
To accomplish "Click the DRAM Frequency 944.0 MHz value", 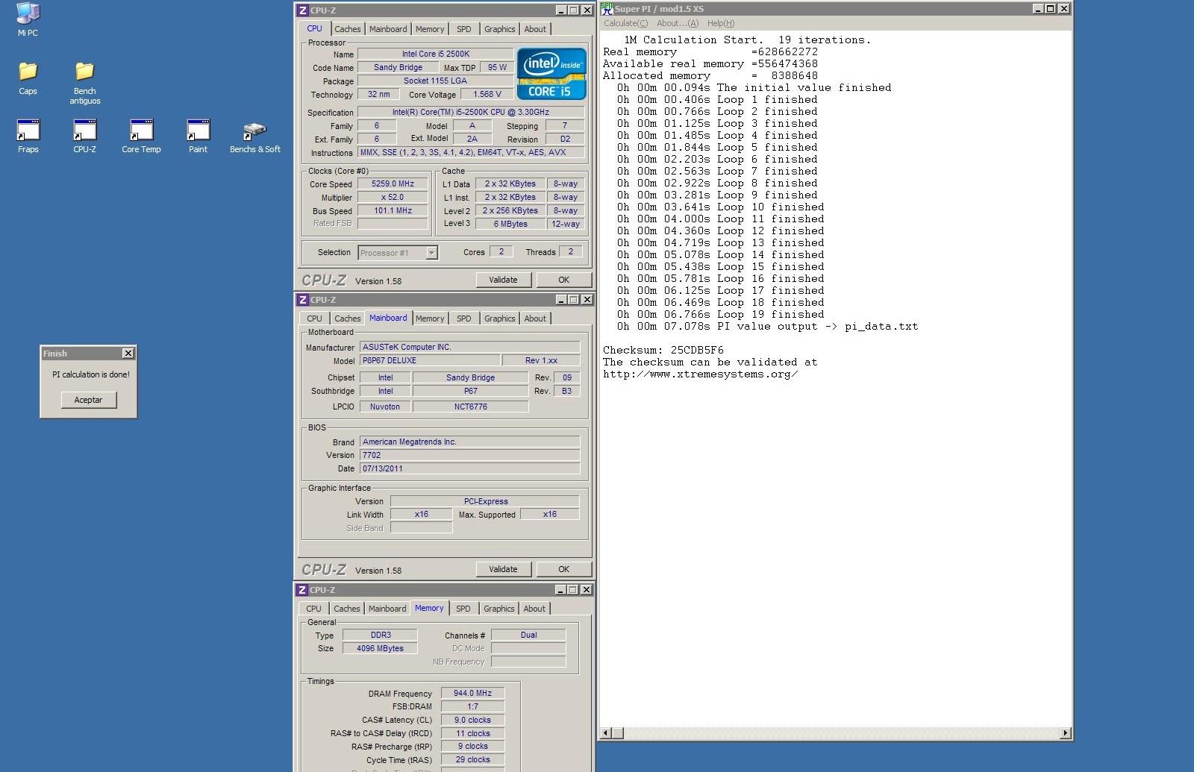I will coord(472,693).
